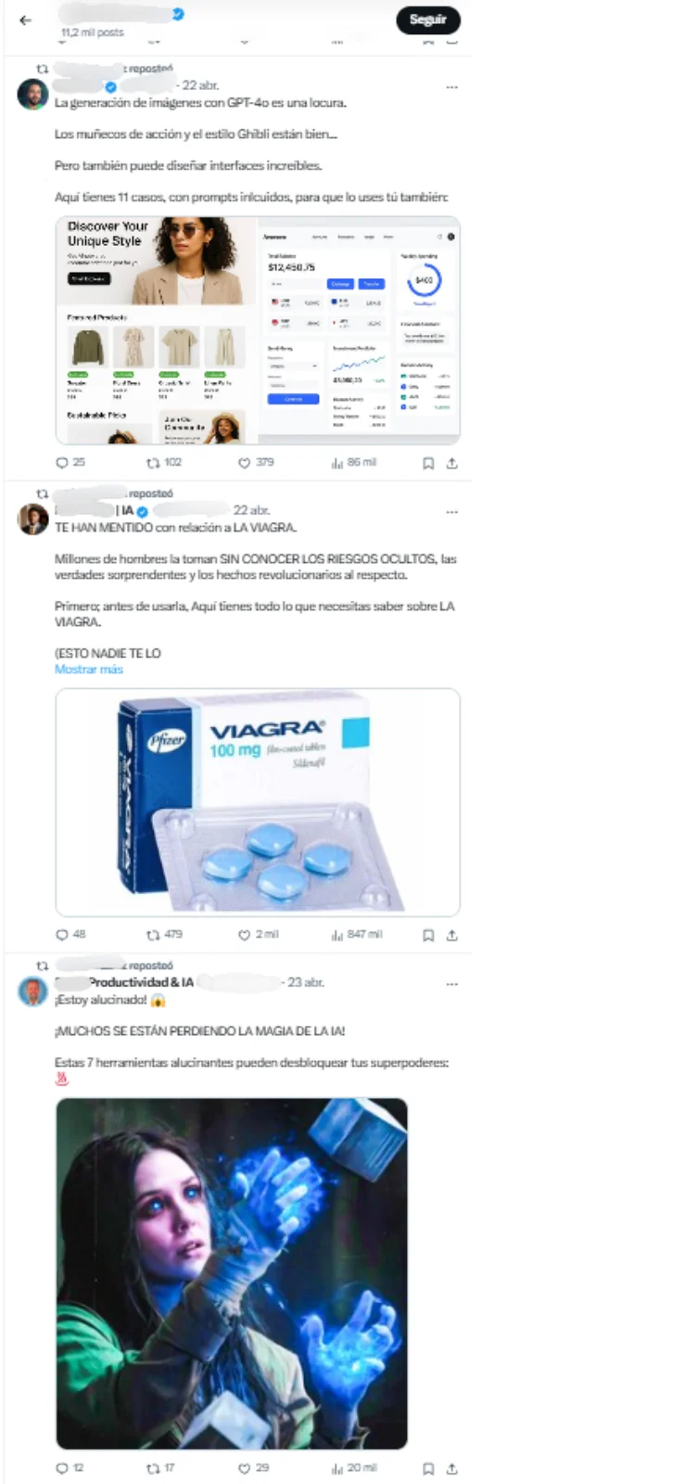This screenshot has height=1484, width=685.
Task: Share the GPT-4o interfaces post
Action: (x=452, y=463)
